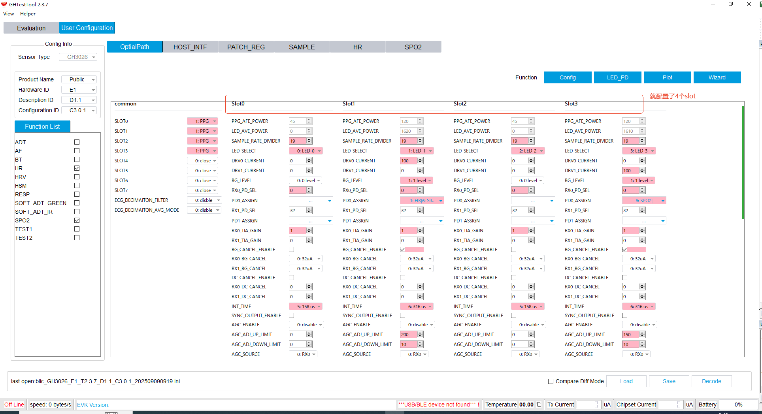Increment Slot0 RX0_TIA_GAIN stepper
Viewport: 762px width, 414px height.
(x=309, y=229)
